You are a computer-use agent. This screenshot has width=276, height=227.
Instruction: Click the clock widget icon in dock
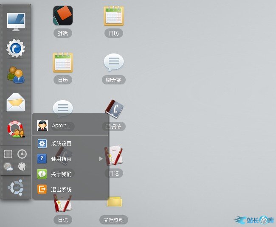pos(22,154)
